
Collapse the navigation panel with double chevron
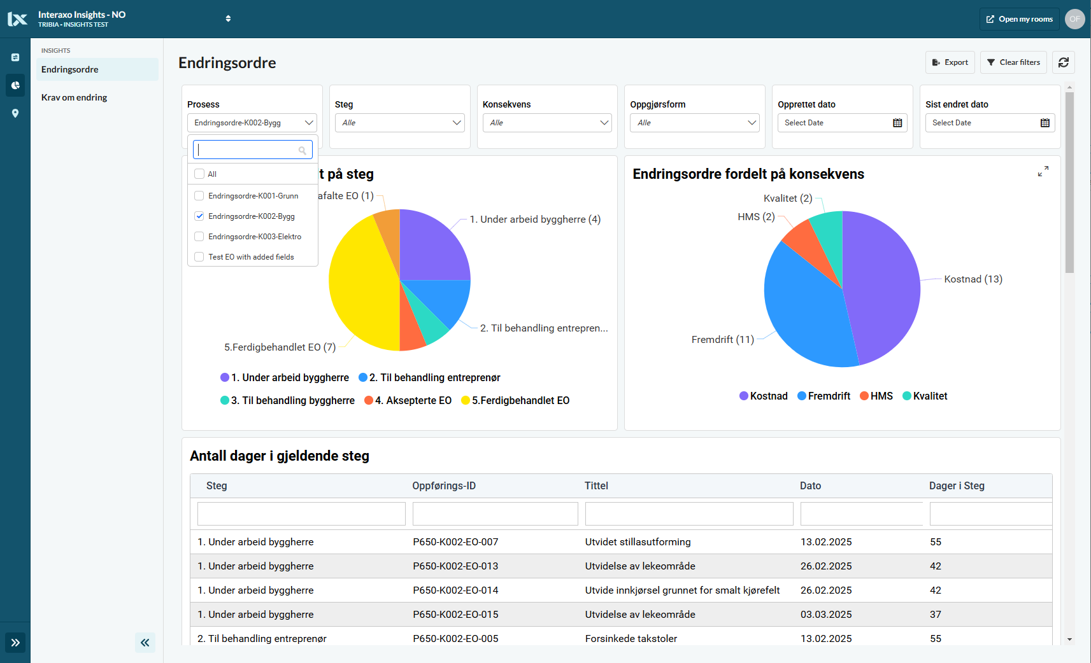coord(145,643)
